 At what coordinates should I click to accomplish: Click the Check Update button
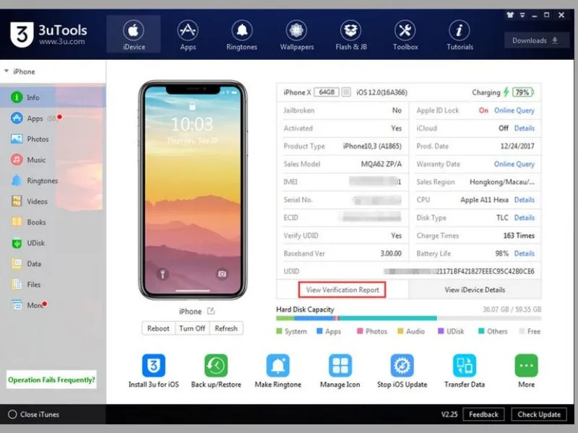click(x=539, y=414)
